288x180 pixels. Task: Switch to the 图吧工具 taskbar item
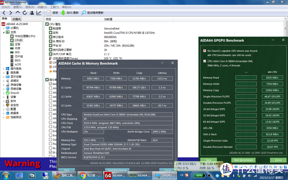coord(64,176)
